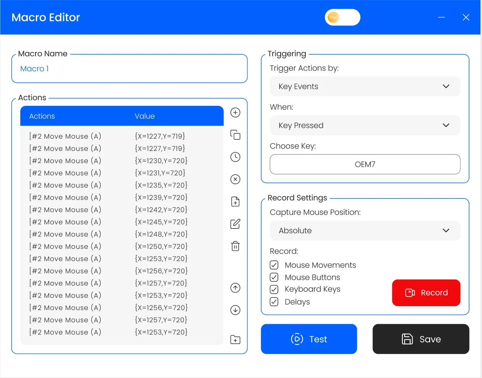Click the Test button
The width and height of the screenshot is (482, 378).
pos(308,339)
